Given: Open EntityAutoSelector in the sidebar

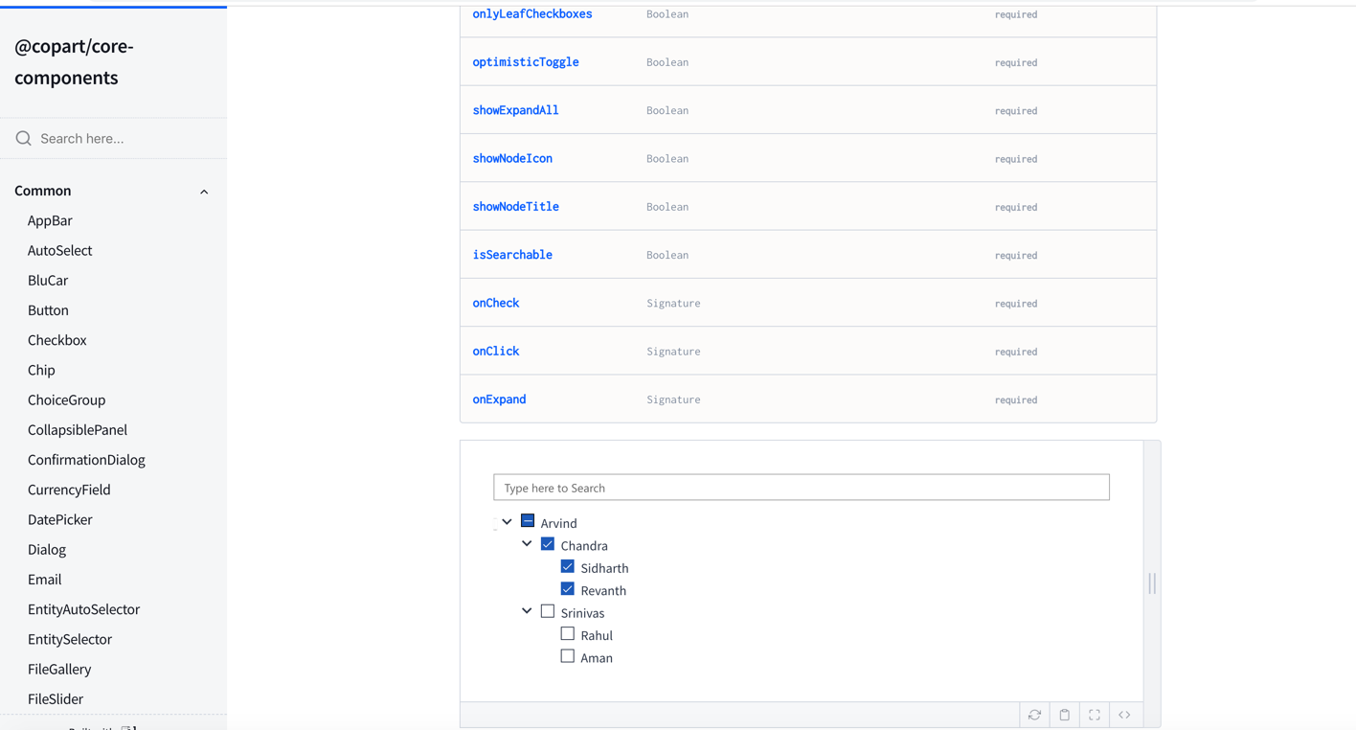Looking at the screenshot, I should point(83,609).
